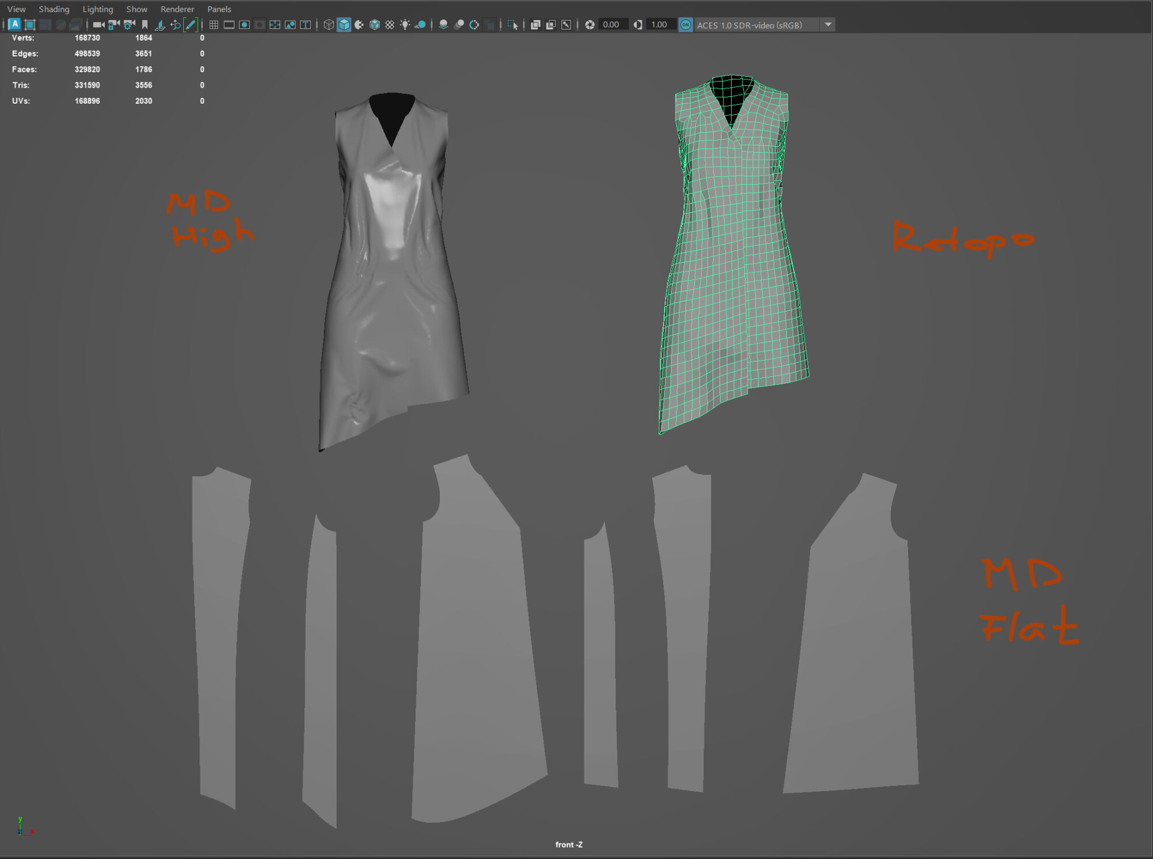Click the use all lights bulb icon
This screenshot has width=1153, height=859.
coord(405,25)
